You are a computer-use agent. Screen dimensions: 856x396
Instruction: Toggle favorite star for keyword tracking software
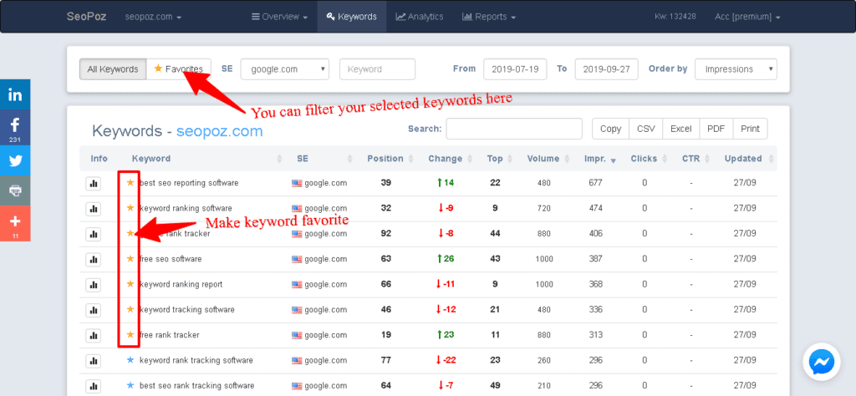pos(130,309)
